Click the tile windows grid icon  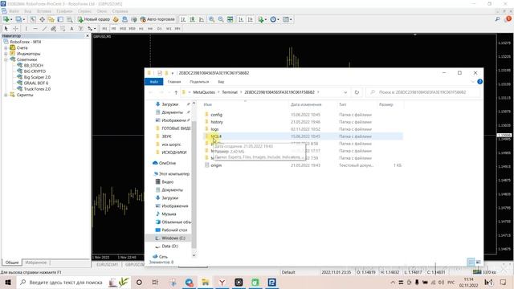[230, 19]
